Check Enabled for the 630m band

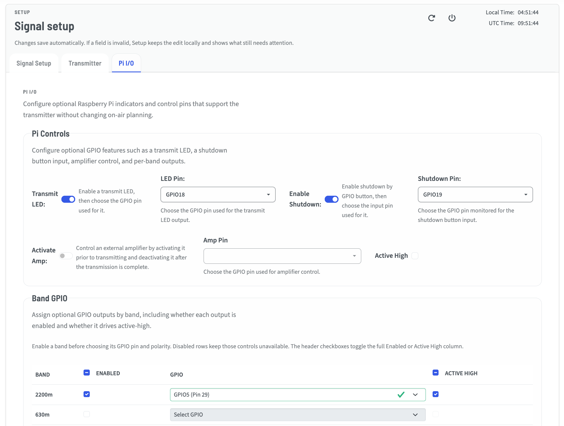[87, 414]
